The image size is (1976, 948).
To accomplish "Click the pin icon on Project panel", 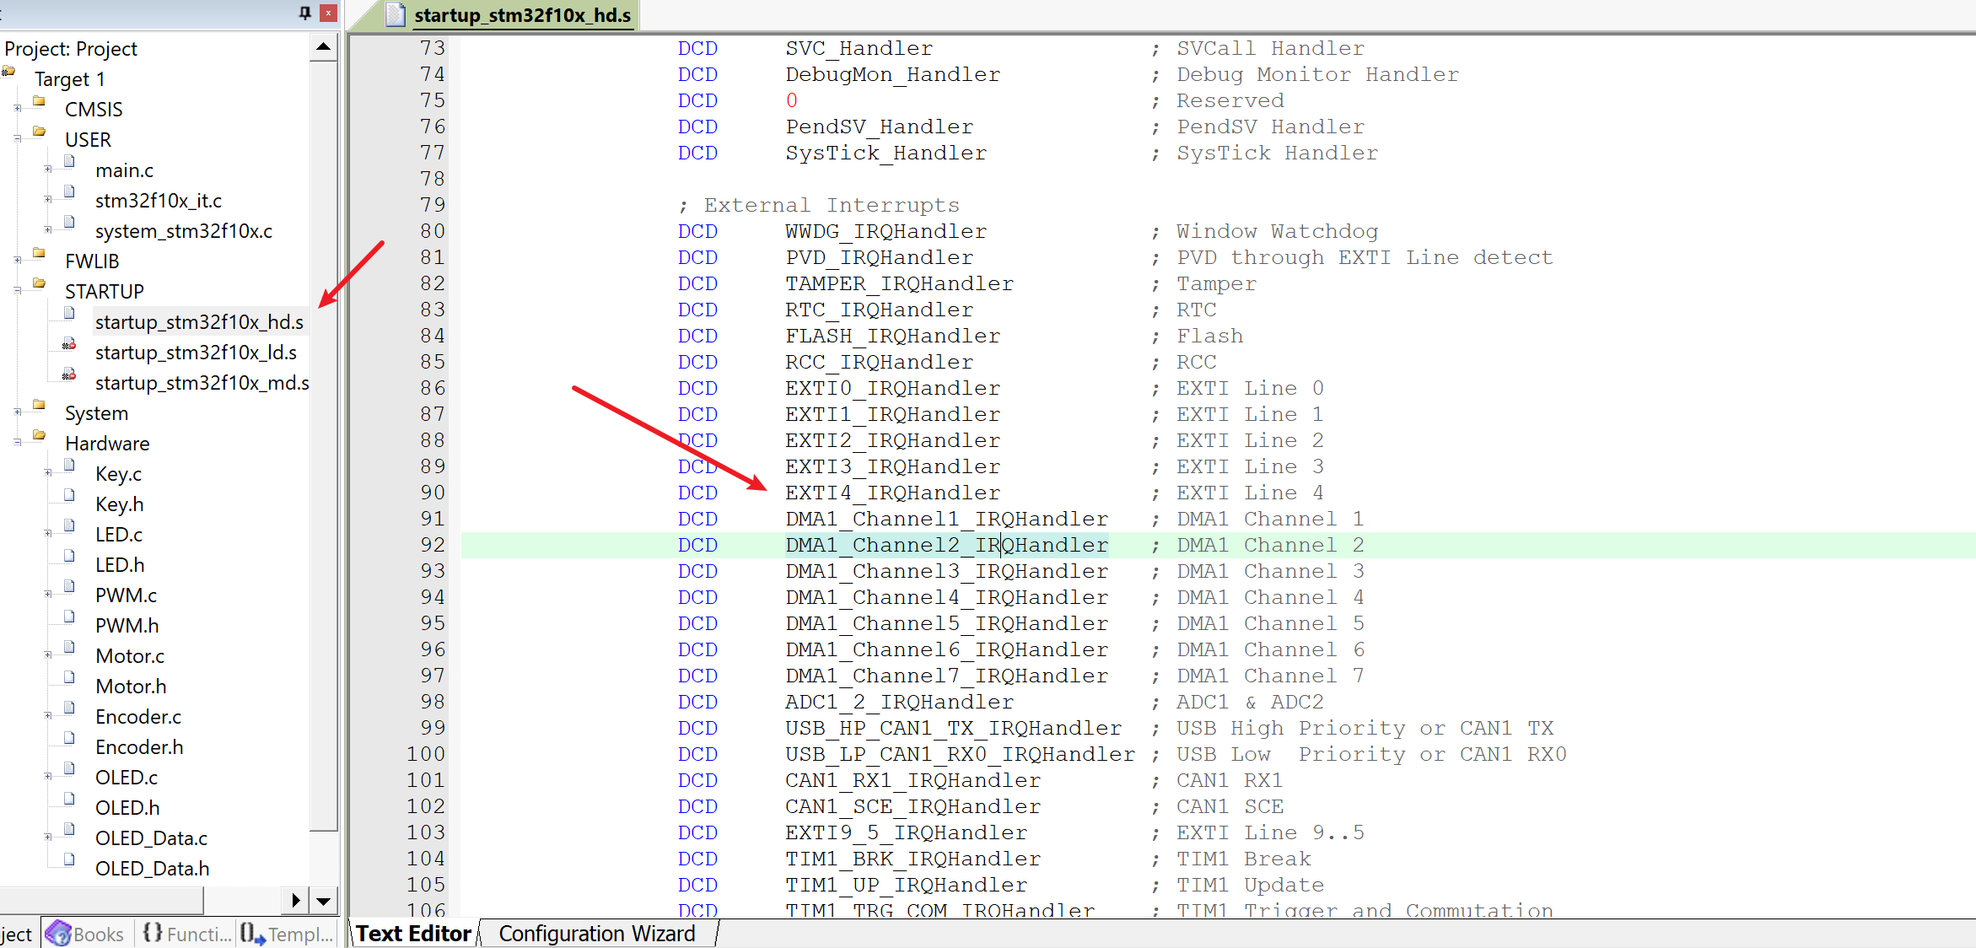I will point(304,13).
